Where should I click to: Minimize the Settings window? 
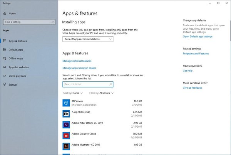tap(210, 3)
